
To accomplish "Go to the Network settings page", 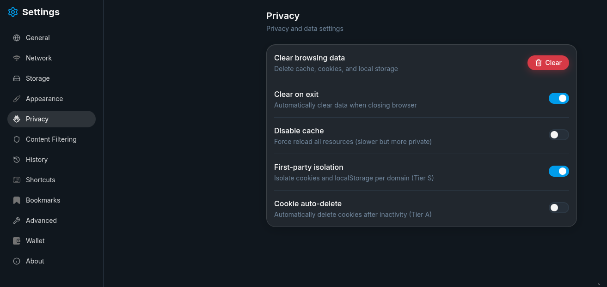I will click(x=39, y=58).
